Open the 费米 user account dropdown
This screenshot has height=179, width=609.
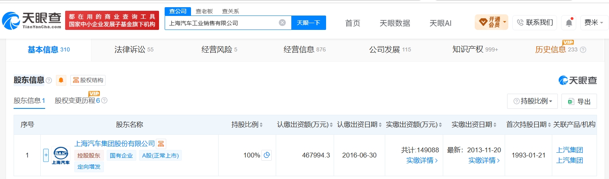coord(593,23)
